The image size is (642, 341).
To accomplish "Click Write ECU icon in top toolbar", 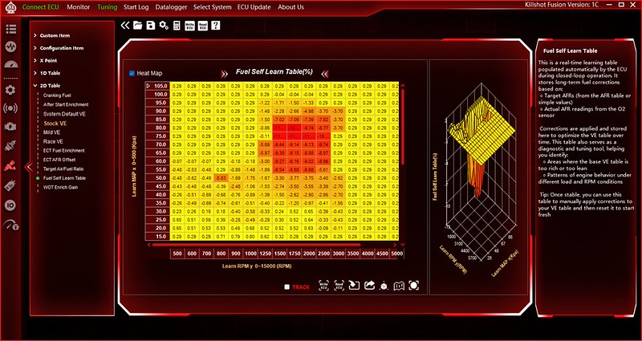I will (x=189, y=26).
